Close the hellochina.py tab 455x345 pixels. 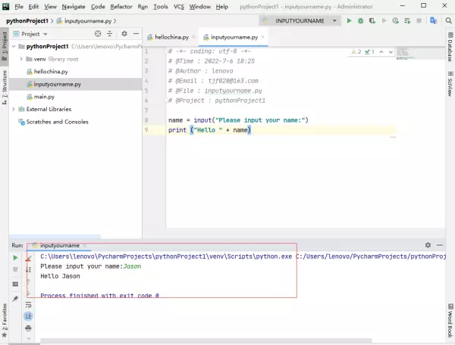tap(193, 37)
